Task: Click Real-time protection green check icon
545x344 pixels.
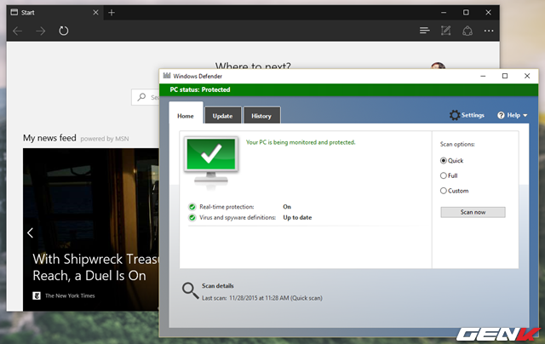Action: tap(192, 207)
